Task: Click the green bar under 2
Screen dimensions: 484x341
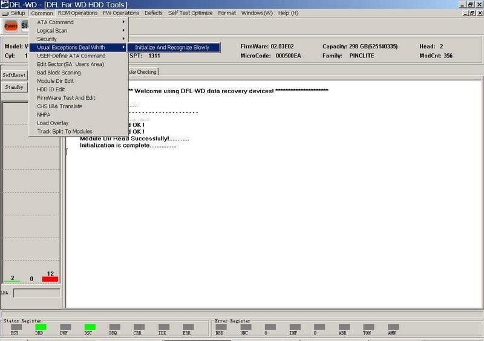Action: 12,281
